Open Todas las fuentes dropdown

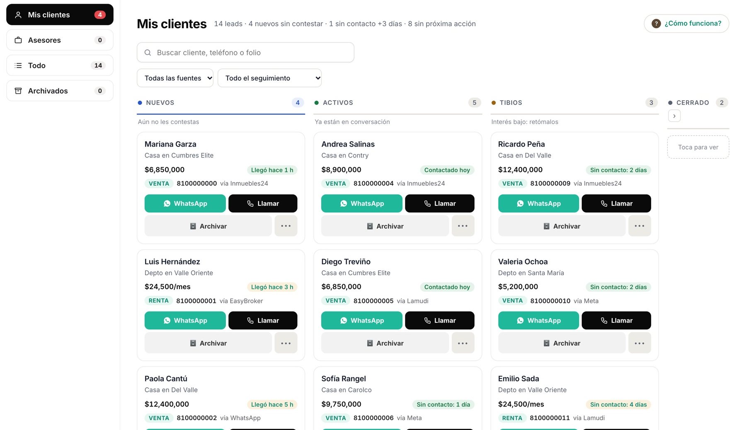tap(175, 78)
